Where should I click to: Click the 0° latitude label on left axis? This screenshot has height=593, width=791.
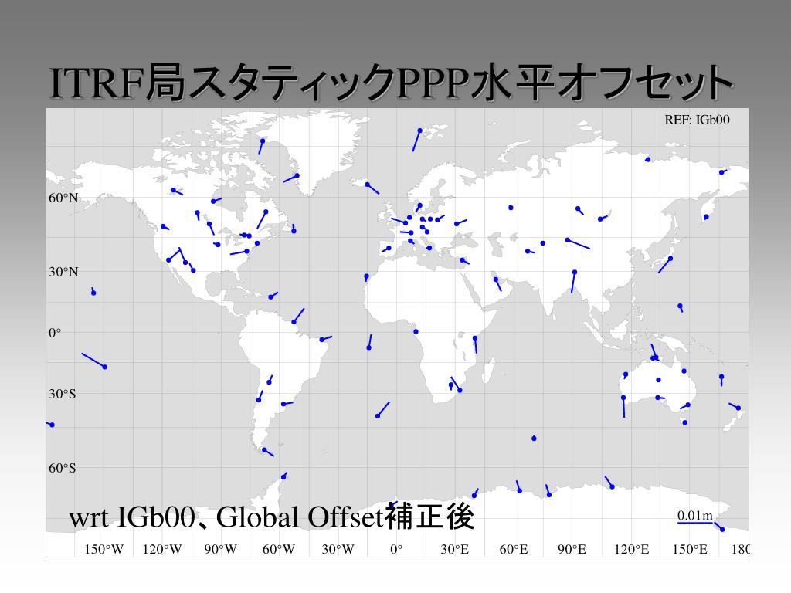pos(55,333)
